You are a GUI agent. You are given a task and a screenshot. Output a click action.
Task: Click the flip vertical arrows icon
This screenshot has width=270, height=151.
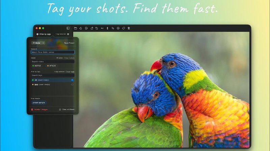[x=107, y=28]
